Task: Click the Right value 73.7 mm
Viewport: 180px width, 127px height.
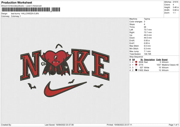Action: (148, 32)
